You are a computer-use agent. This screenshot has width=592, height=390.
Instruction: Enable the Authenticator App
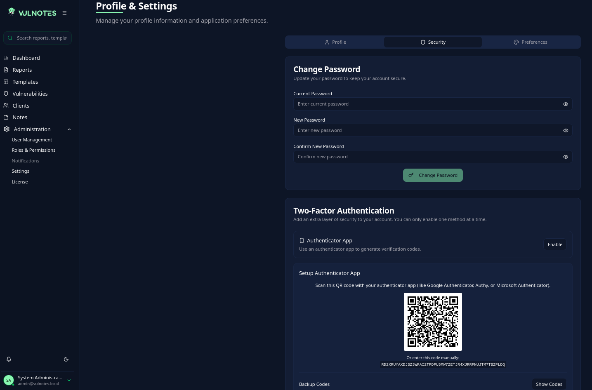tap(555, 244)
